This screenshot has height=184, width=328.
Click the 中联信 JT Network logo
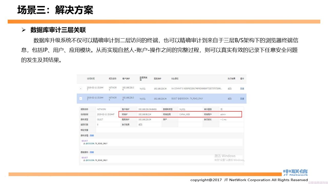pos(295,172)
